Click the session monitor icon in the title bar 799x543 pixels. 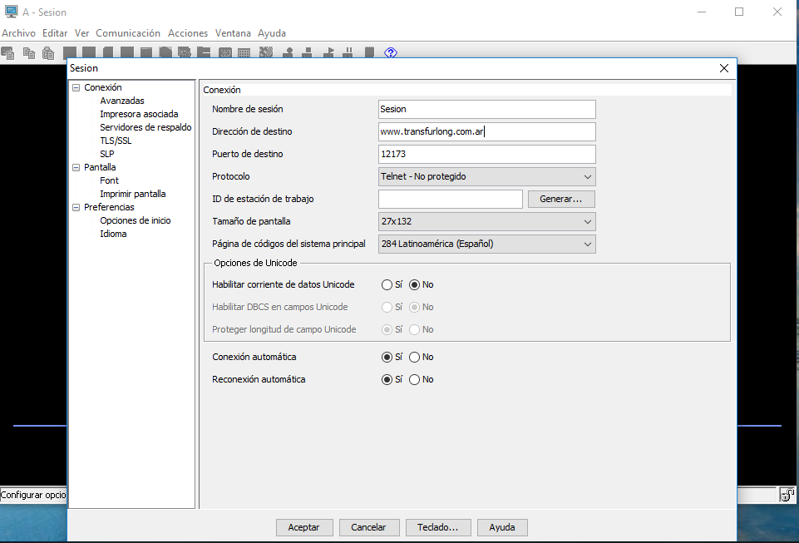pyautogui.click(x=11, y=12)
